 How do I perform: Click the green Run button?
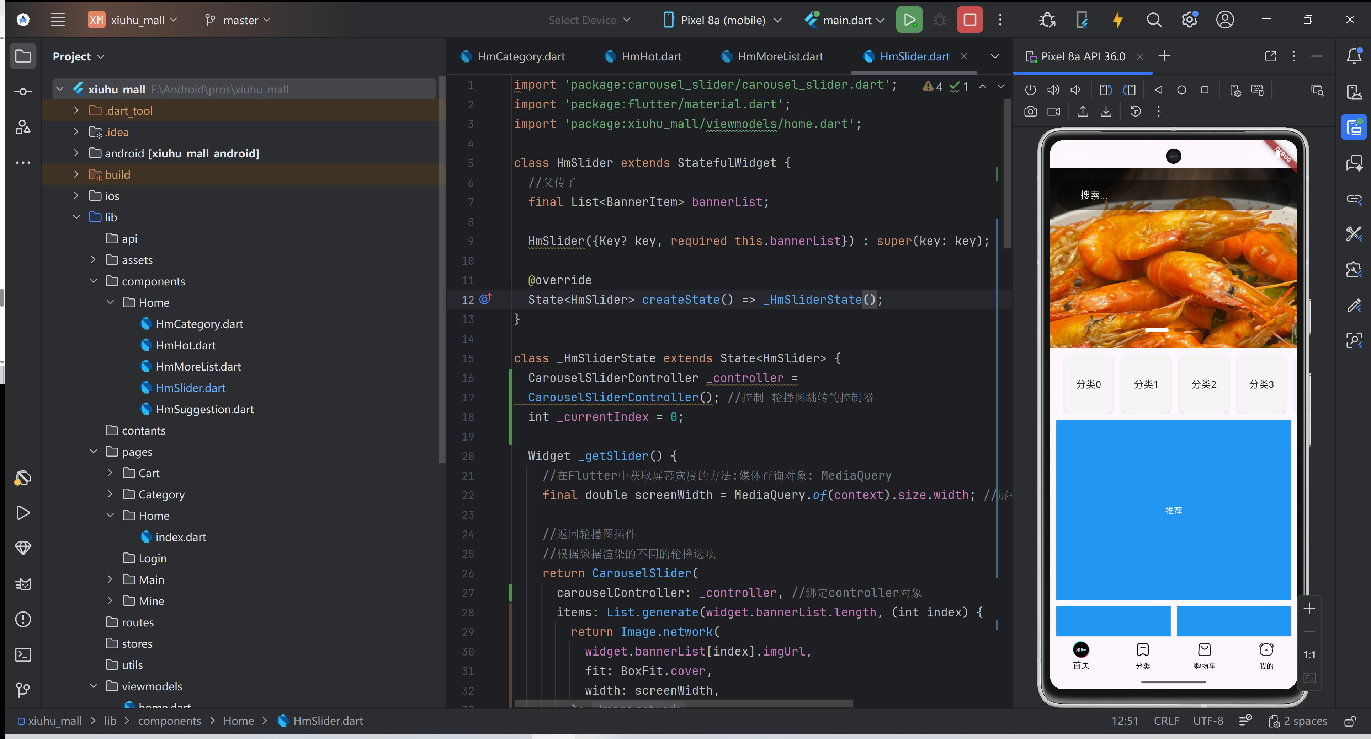(x=909, y=20)
